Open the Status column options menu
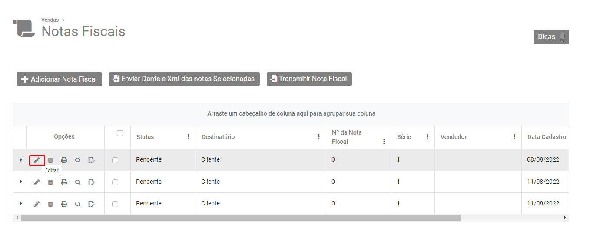 (x=189, y=137)
